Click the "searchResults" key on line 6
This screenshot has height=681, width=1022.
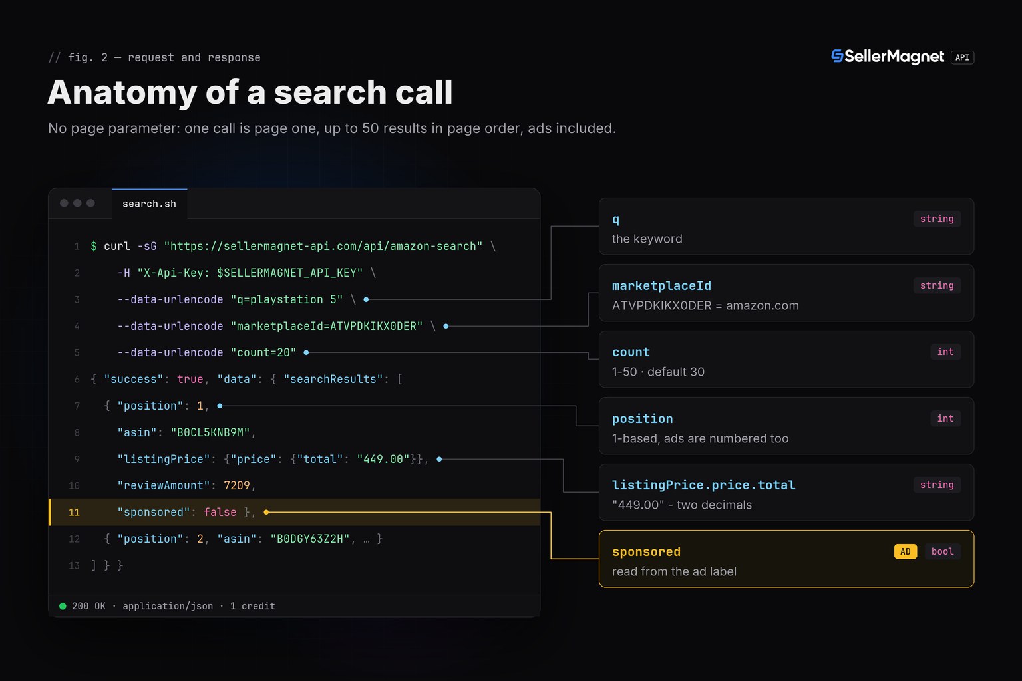point(333,379)
